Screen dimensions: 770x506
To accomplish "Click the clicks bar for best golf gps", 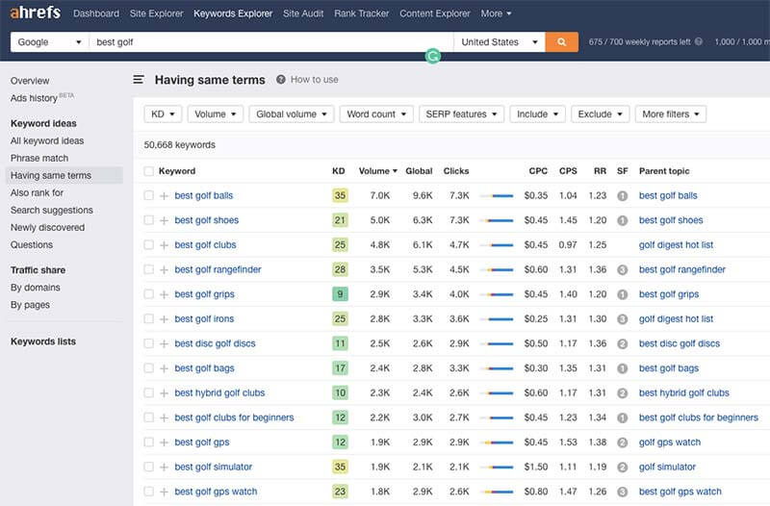I will tap(497, 443).
